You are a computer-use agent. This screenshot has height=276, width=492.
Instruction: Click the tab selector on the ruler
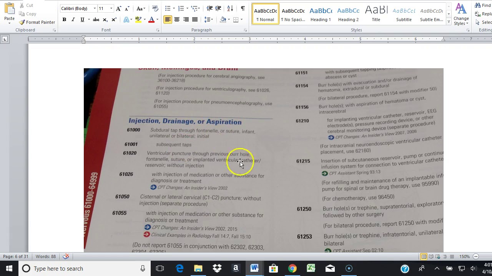click(5, 39)
